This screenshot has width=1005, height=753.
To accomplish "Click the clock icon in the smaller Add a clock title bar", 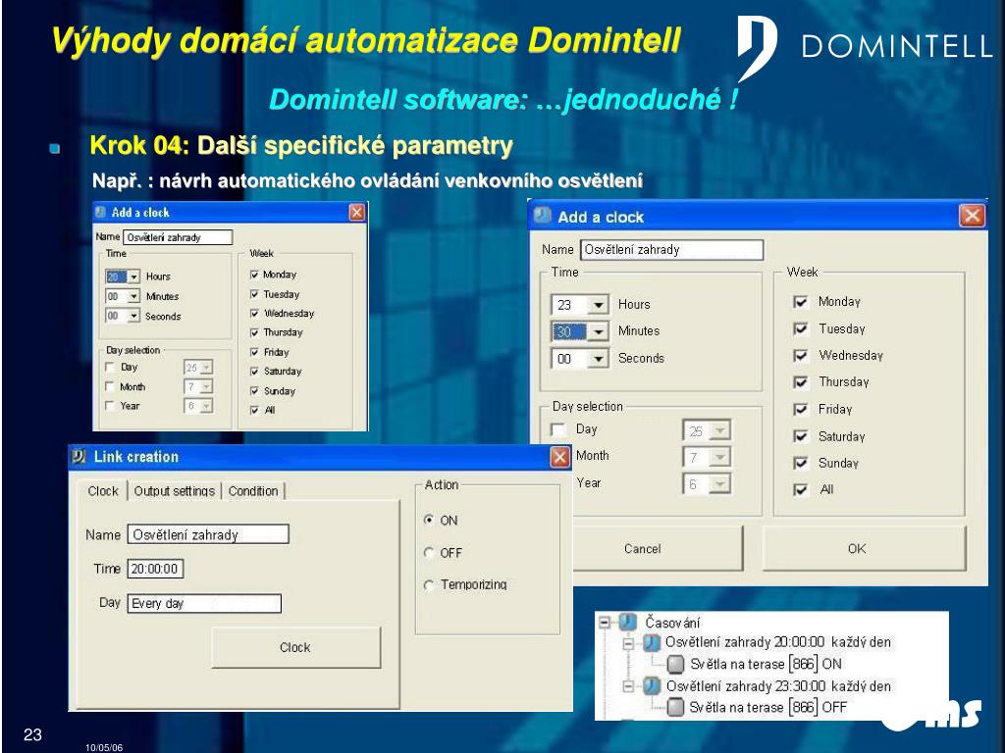I will point(101,212).
